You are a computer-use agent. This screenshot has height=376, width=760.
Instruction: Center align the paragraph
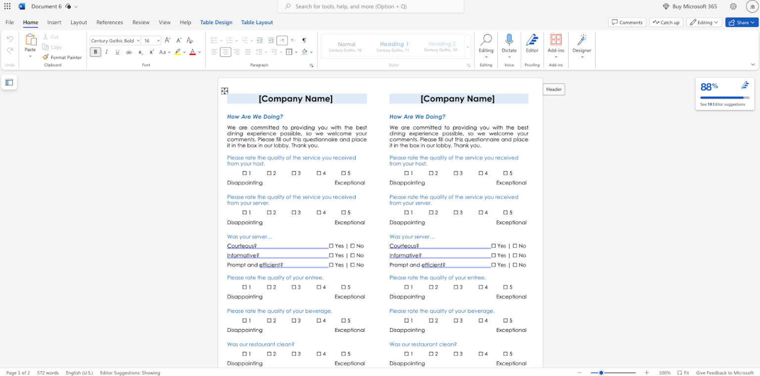(x=226, y=52)
